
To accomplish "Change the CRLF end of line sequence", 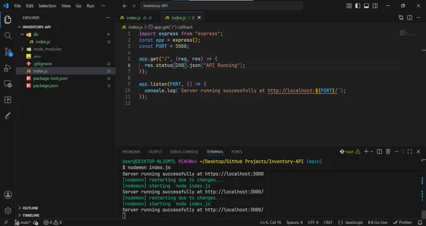I will coord(328,222).
